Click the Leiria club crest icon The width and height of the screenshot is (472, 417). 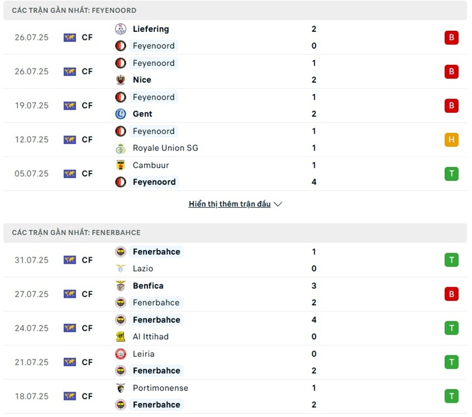click(x=120, y=354)
